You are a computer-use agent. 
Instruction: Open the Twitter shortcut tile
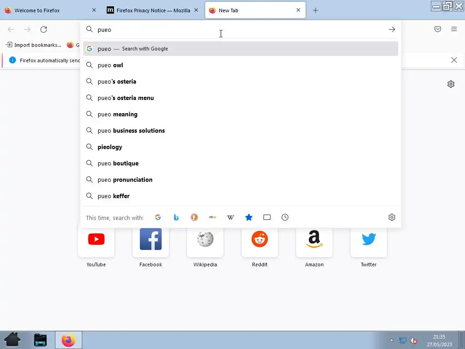[369, 239]
